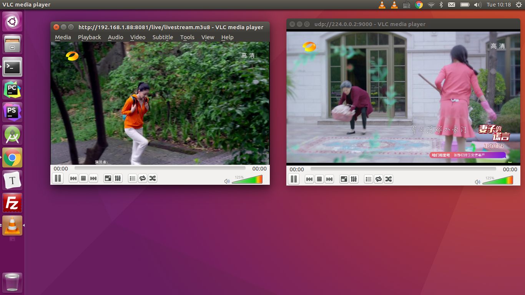
Task: Pause playback in the udp://224.0.0.2:9000 window
Action: (x=294, y=179)
